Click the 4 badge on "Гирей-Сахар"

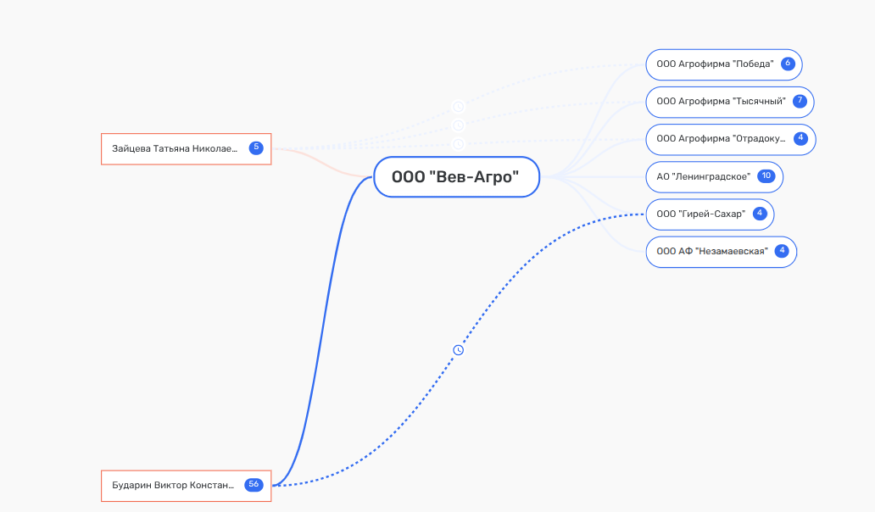760,214
